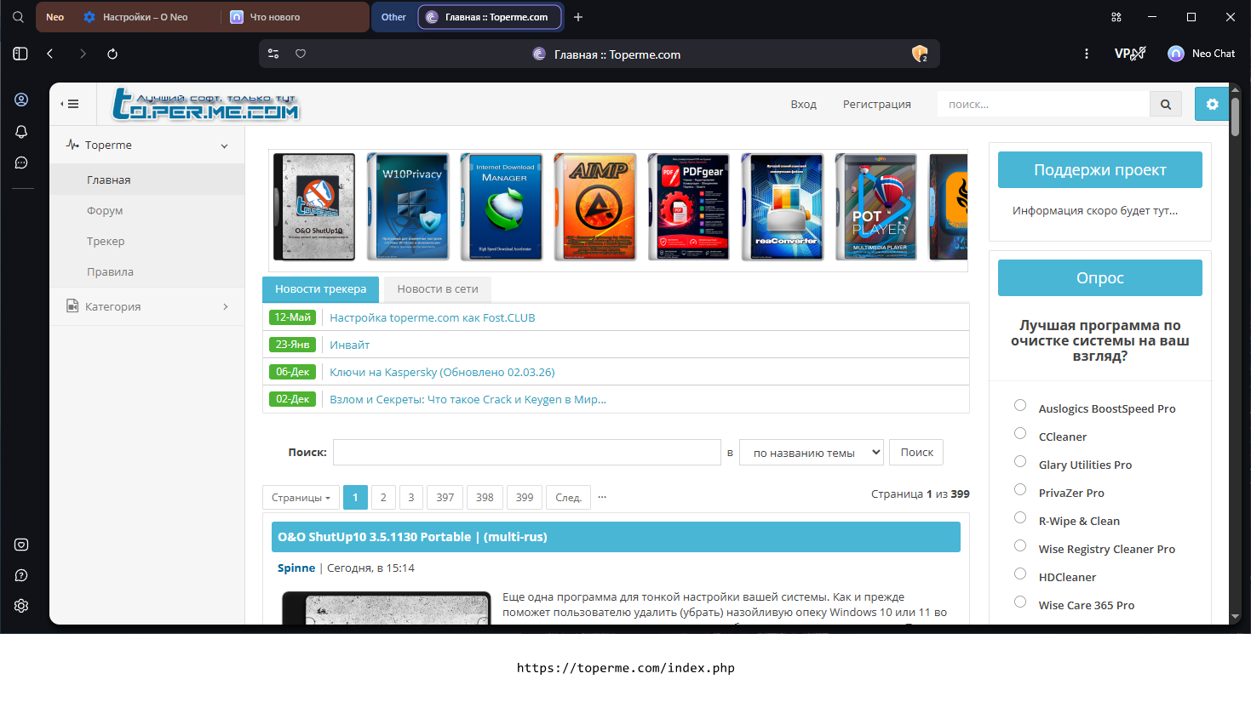Click the heart bookmark icon in address bar
The width and height of the screenshot is (1251, 702).
pos(301,54)
